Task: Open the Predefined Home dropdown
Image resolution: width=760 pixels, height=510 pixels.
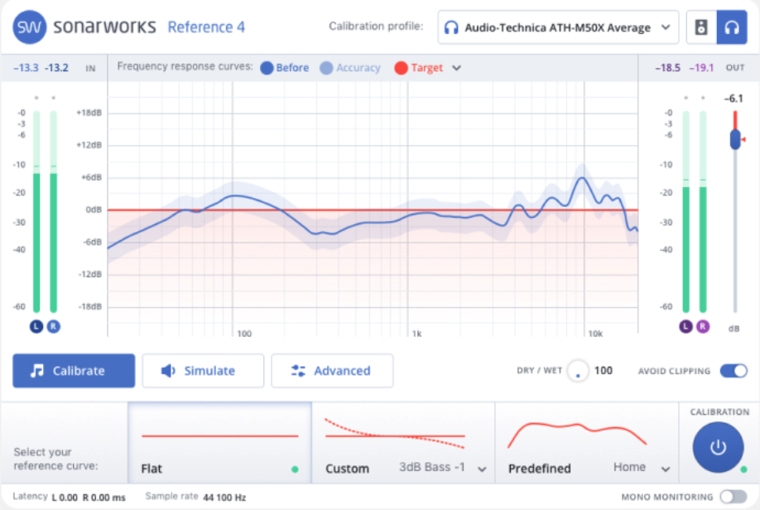Action: [x=666, y=469]
